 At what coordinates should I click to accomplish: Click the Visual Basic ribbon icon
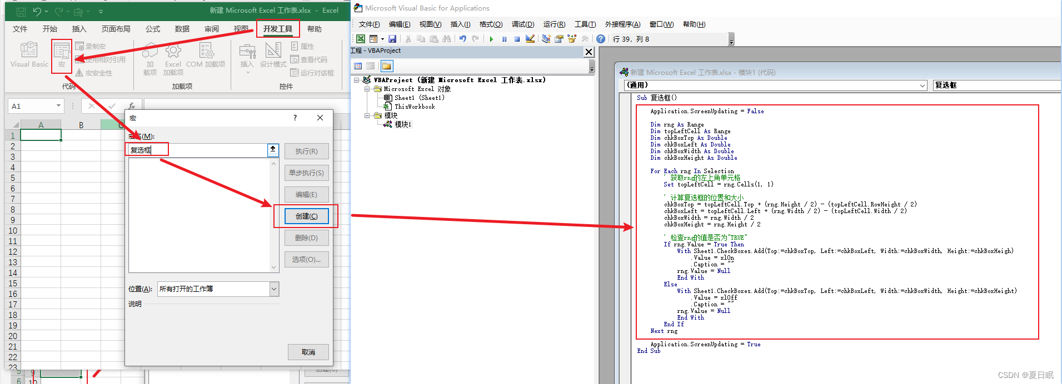(29, 55)
